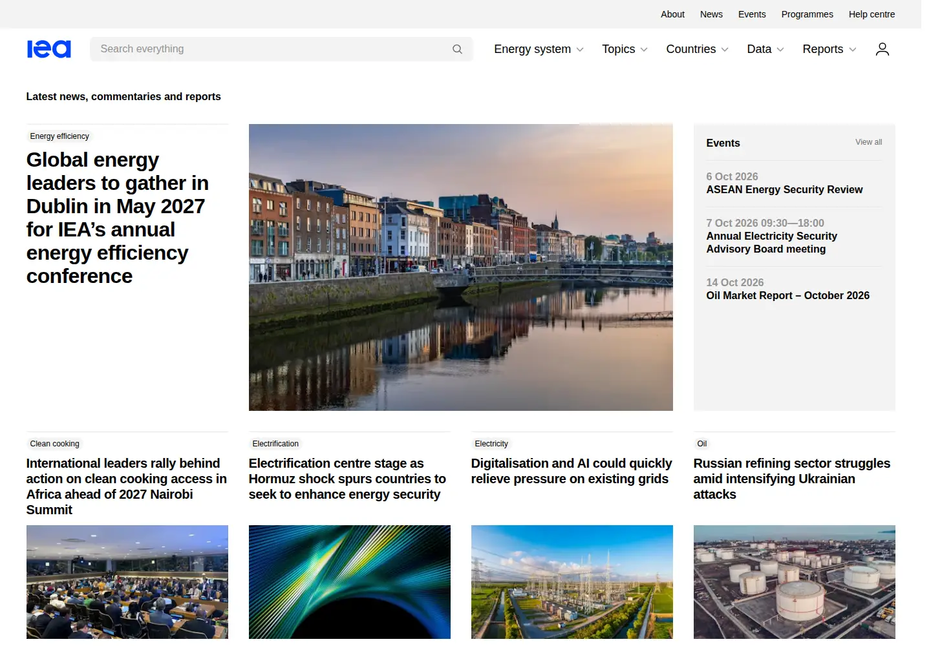
Task: Open the News link in top bar
Action: tap(711, 14)
